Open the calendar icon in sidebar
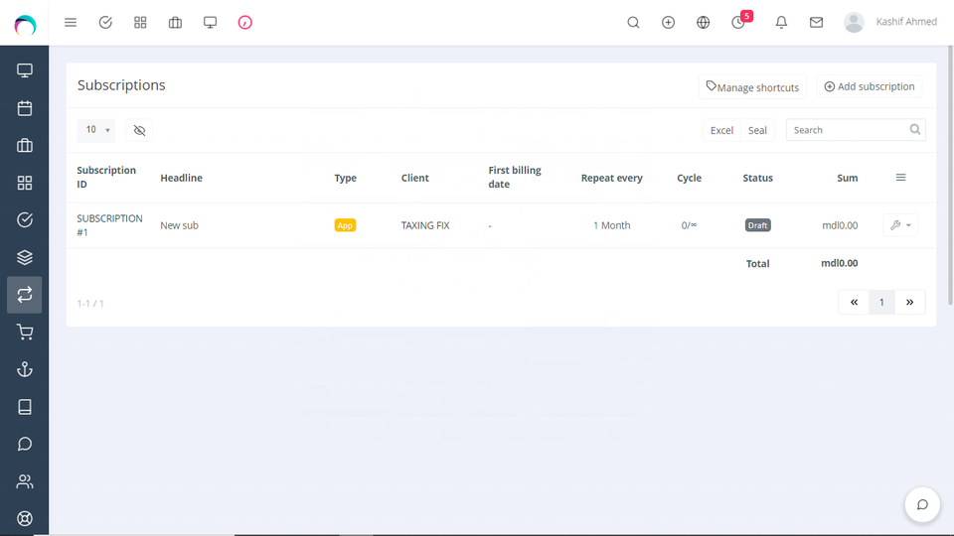Screen dimensions: 954x536 [25, 108]
